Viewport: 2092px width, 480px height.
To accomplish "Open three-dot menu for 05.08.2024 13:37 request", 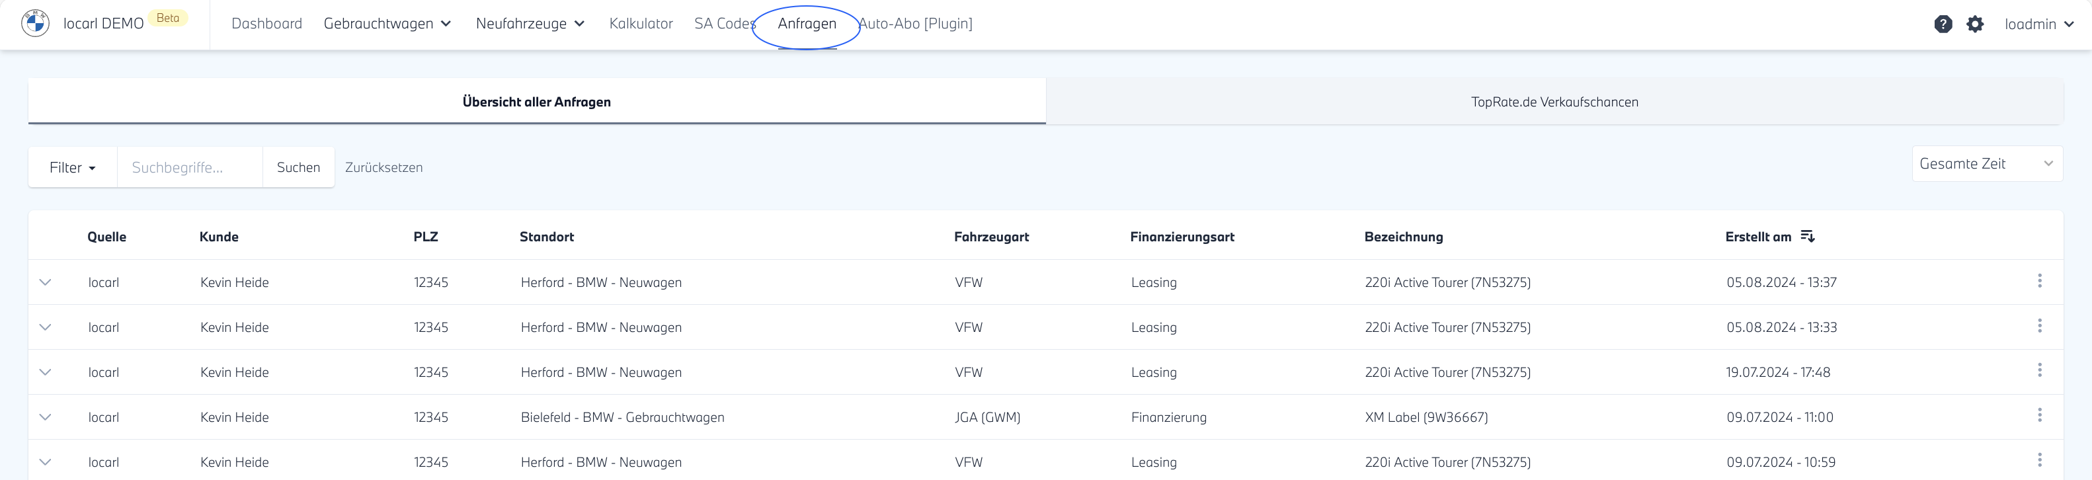I will pyautogui.click(x=2039, y=281).
